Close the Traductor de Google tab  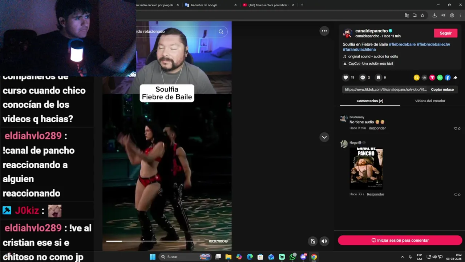coord(235,5)
